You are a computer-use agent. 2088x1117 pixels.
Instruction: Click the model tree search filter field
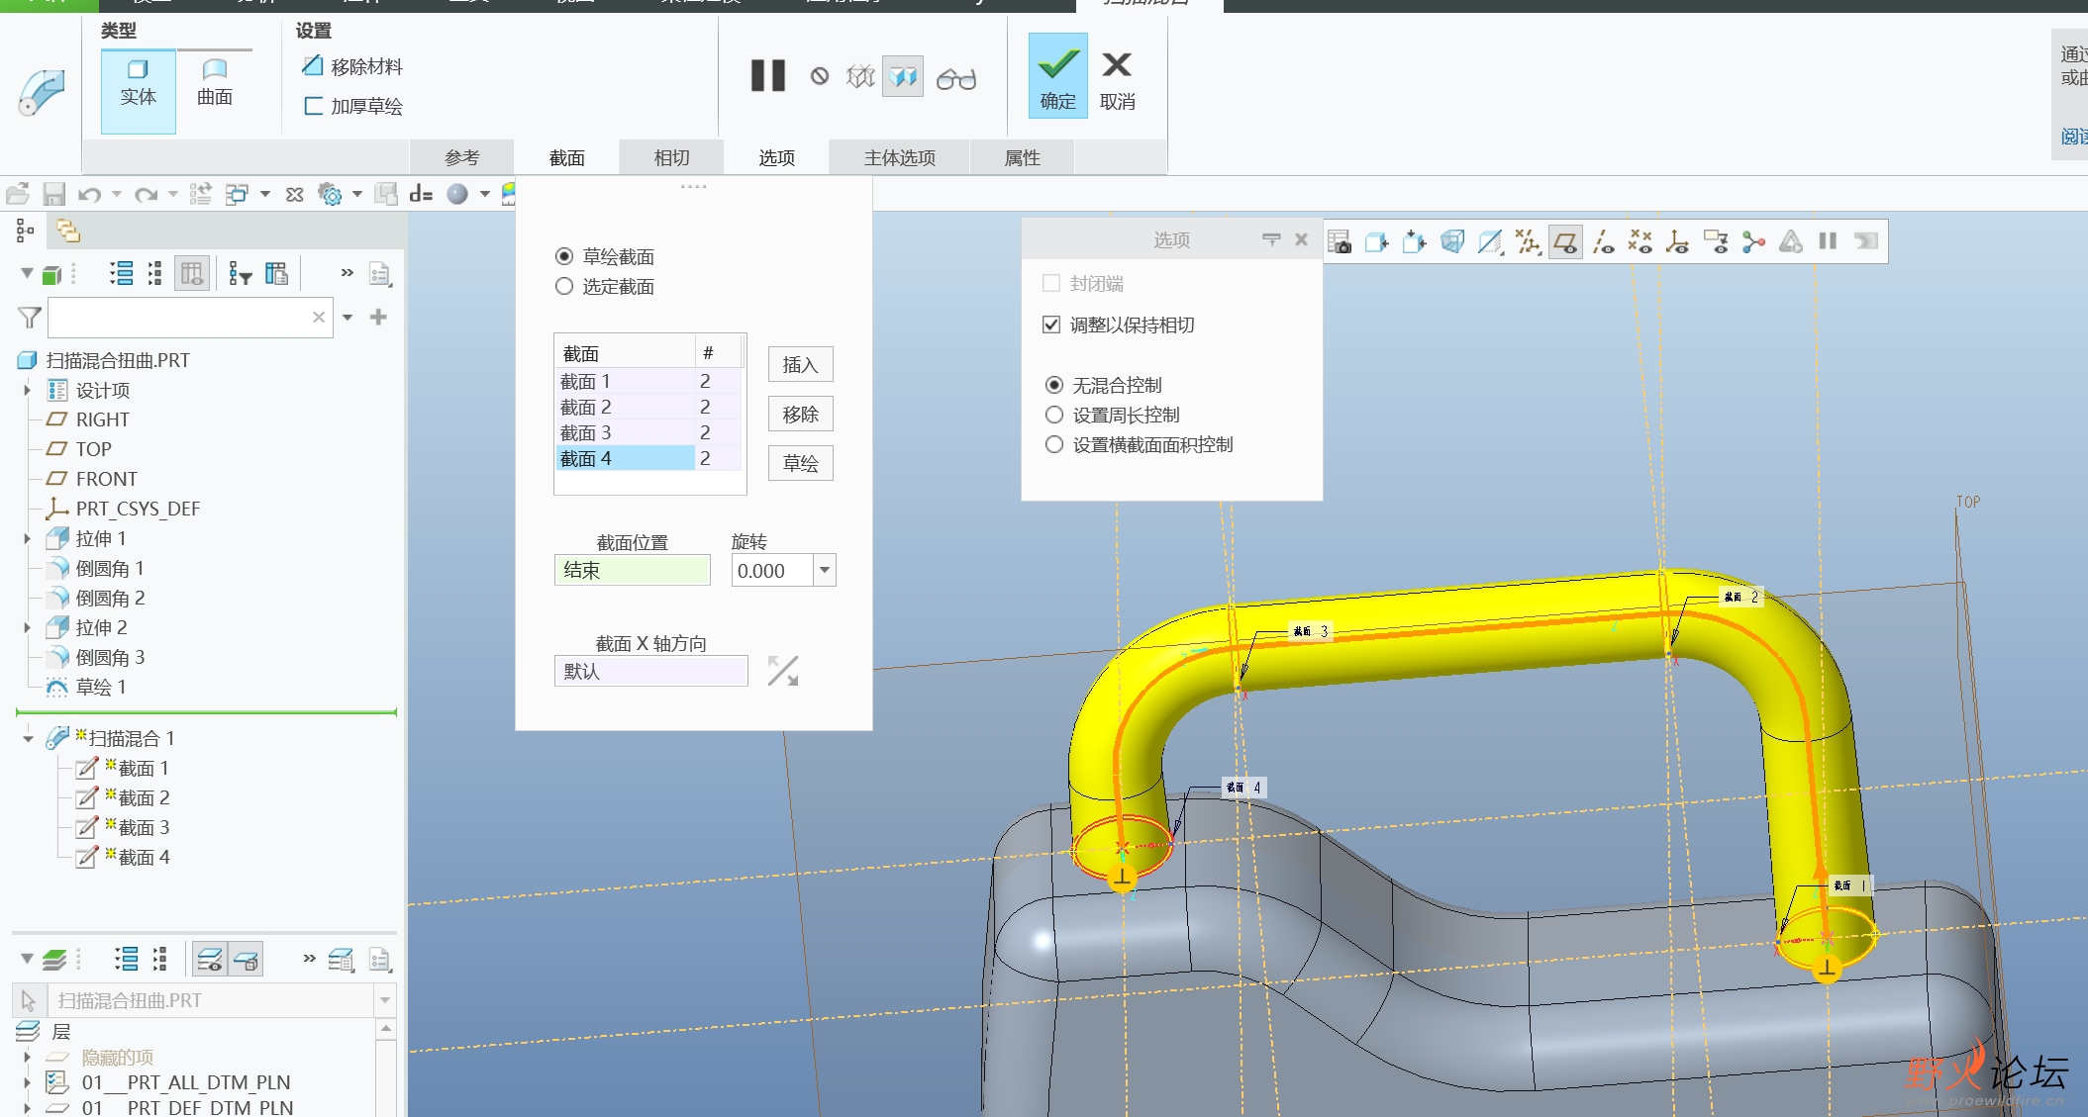point(189,318)
